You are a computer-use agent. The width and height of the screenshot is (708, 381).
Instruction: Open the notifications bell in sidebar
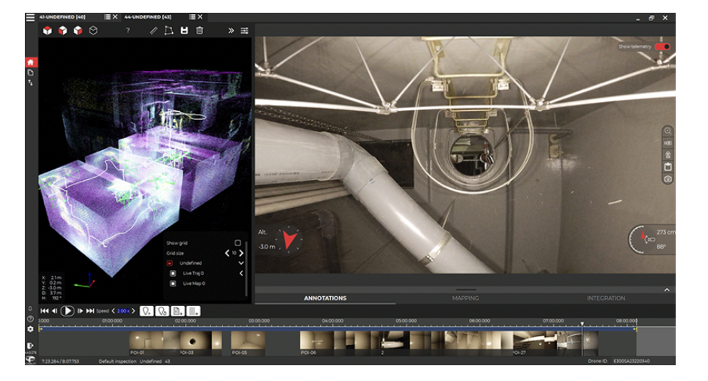pos(30,308)
